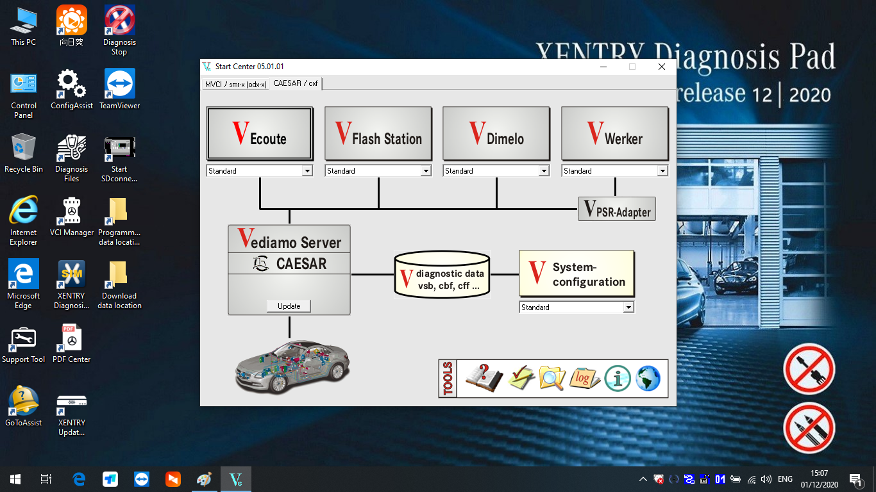
Task: Click the blue 01 tray icon
Action: point(720,479)
